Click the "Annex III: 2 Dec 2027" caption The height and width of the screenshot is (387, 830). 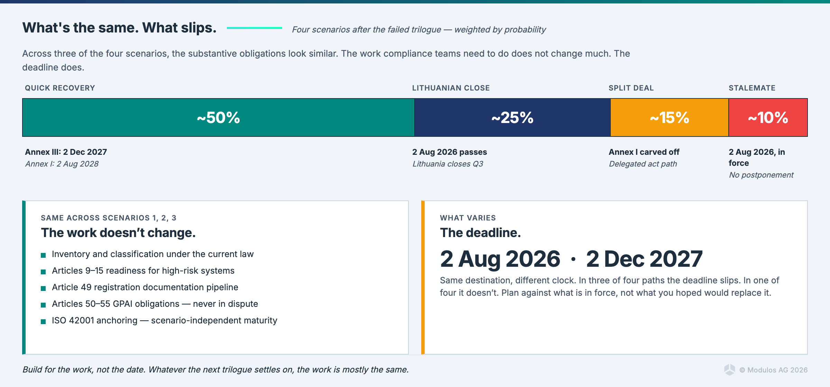coord(66,152)
